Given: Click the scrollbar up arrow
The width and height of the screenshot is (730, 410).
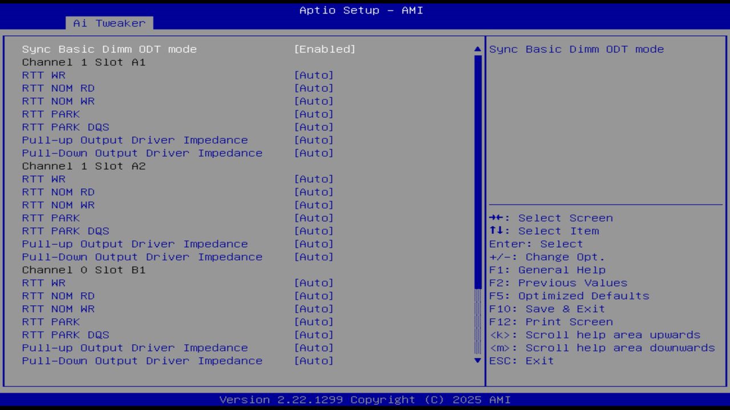Looking at the screenshot, I should coord(477,50).
